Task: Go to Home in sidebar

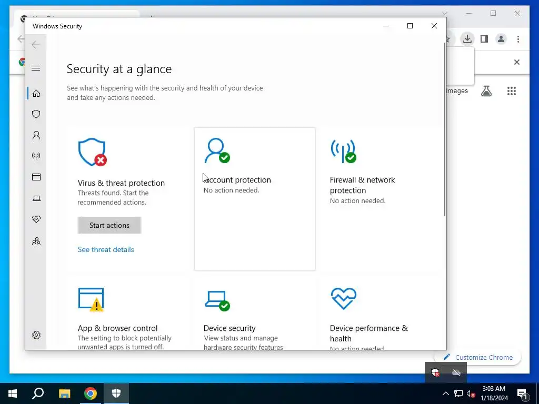Action: [36, 94]
